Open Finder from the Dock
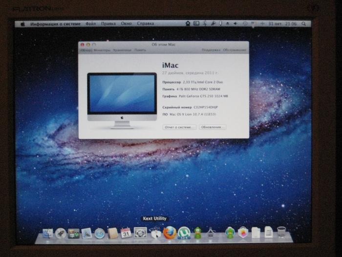 (x=47, y=234)
